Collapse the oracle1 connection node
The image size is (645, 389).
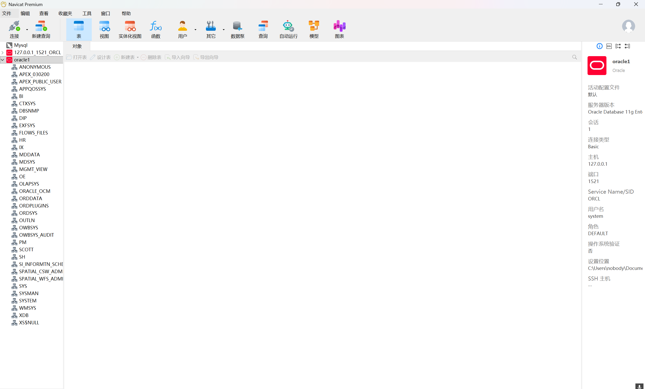(x=2, y=60)
